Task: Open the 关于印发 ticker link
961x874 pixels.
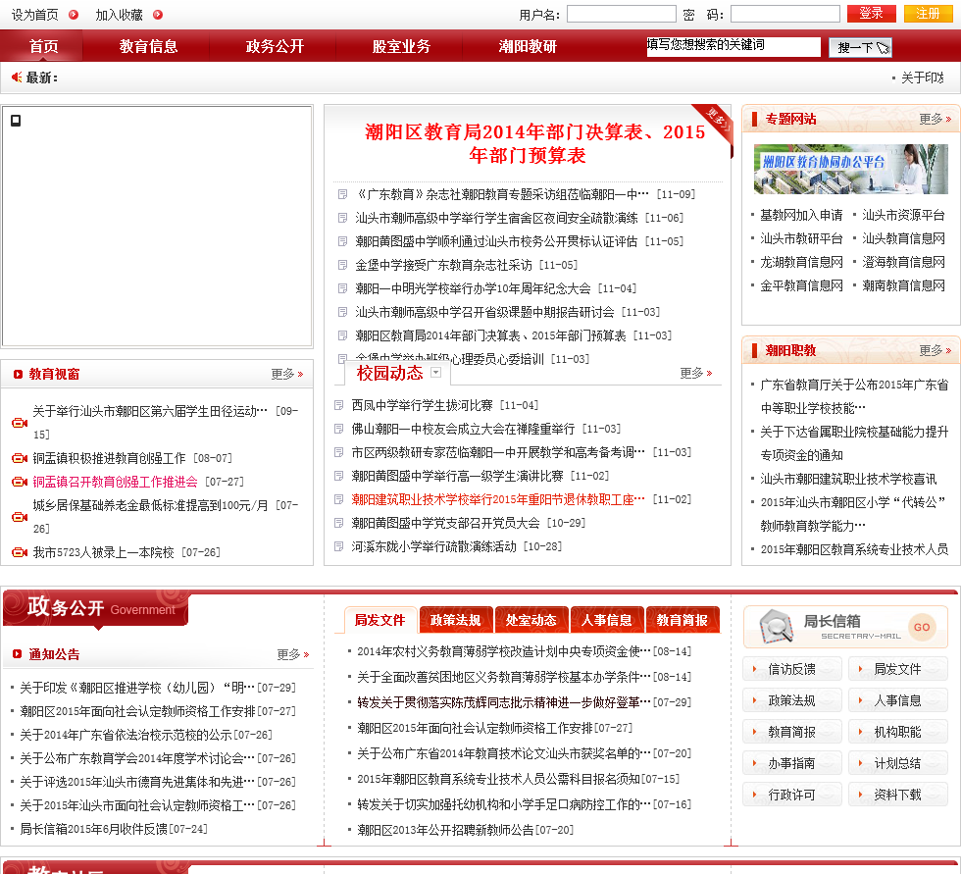Action: 923,77
